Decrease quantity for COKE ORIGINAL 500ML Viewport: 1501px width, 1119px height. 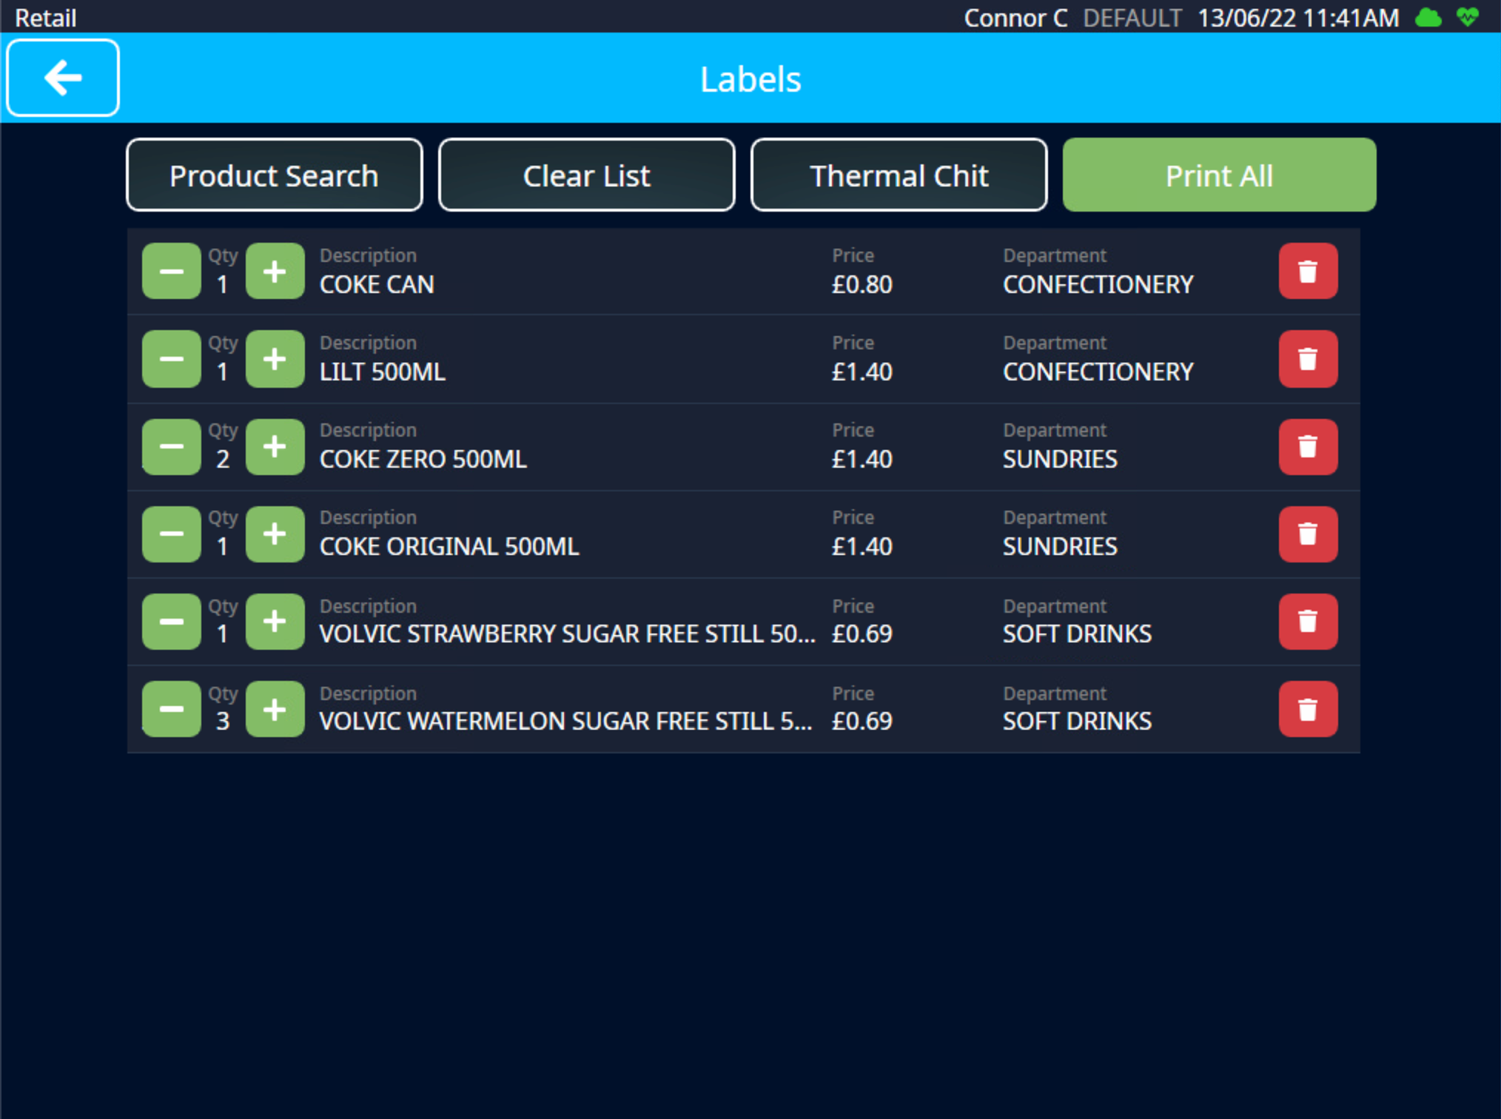(172, 534)
